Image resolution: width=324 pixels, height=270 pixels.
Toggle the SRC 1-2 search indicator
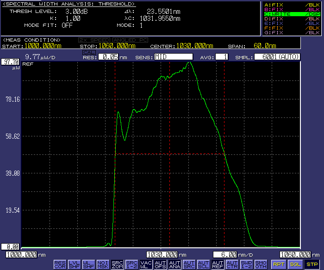[x=131, y=264]
